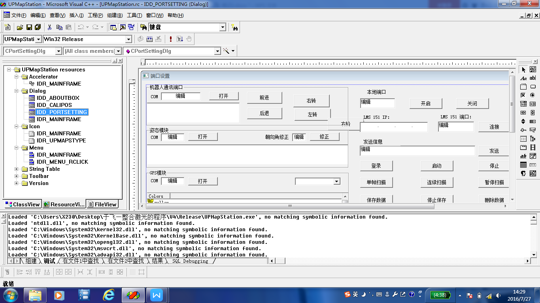Click the 开启 button in dialog

point(426,103)
